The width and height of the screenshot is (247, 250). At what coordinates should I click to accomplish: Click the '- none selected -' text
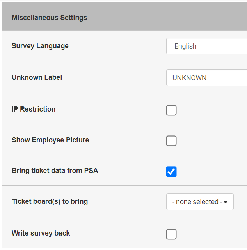[197, 202]
